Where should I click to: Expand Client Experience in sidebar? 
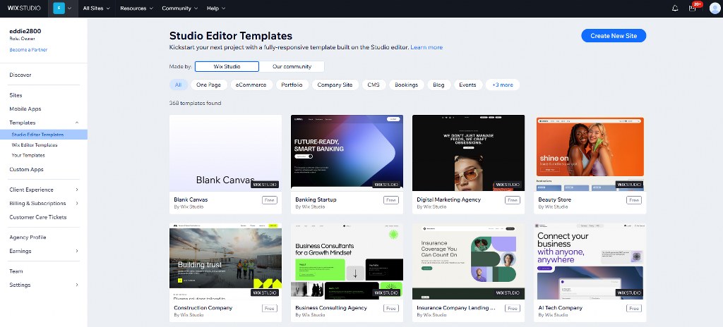point(76,190)
